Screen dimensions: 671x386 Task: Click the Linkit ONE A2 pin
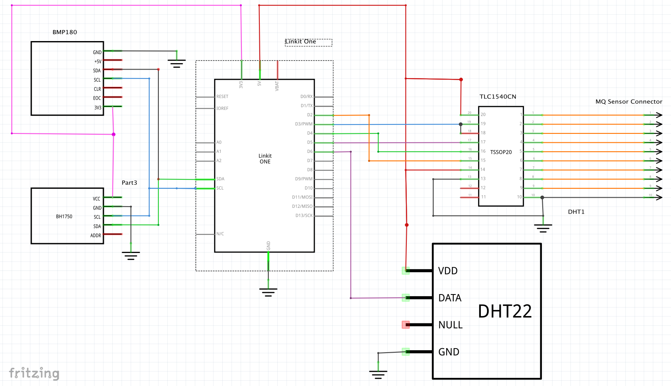coord(205,161)
